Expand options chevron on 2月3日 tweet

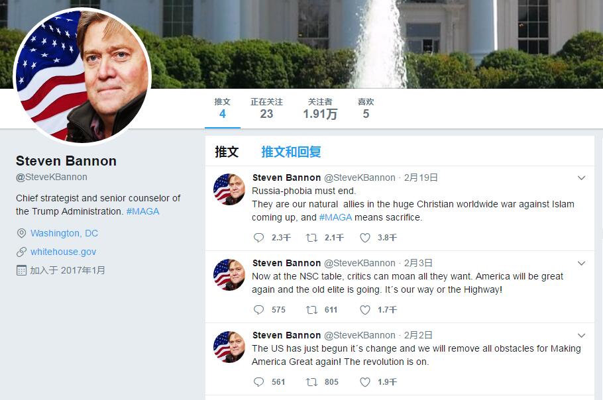click(582, 263)
